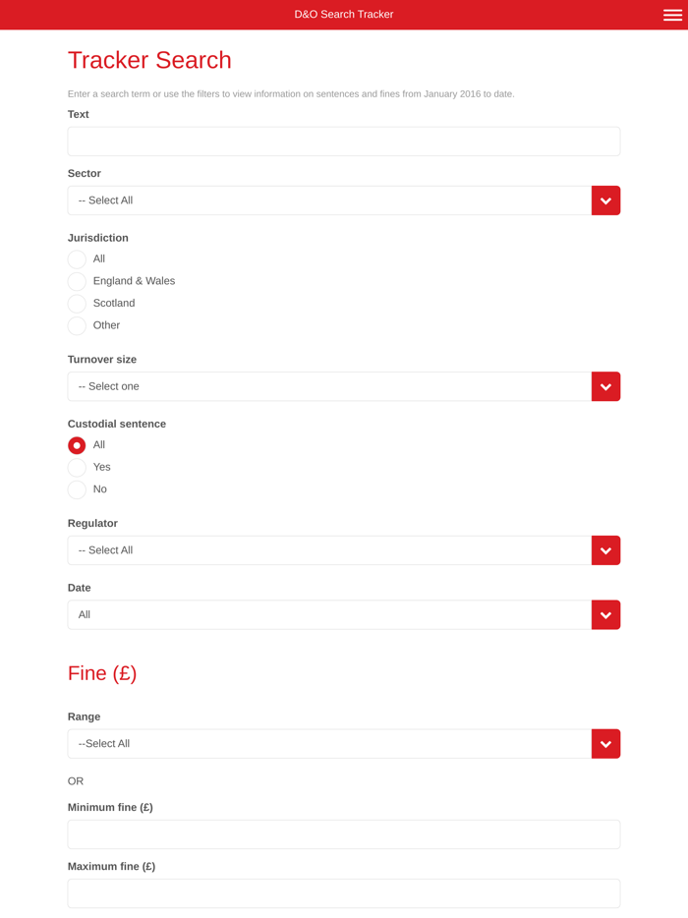Select the Scotland jurisdiction option
688x918 pixels.
tap(77, 304)
